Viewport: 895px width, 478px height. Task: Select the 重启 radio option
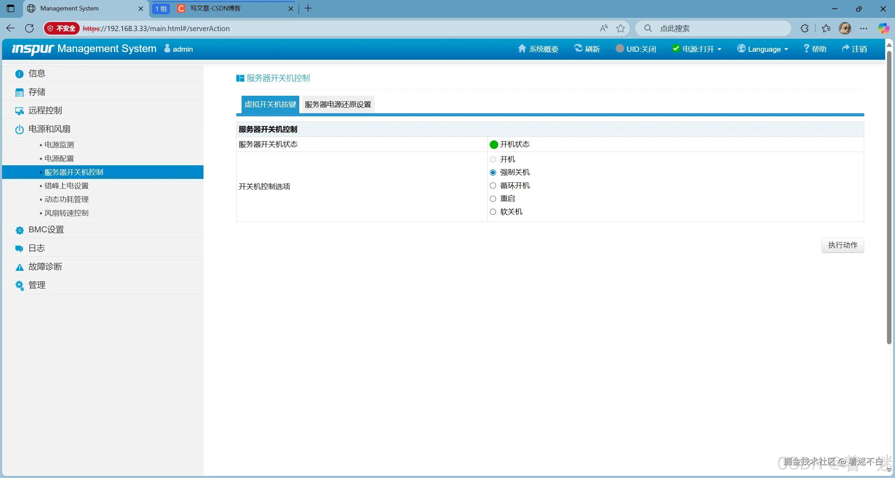(x=493, y=199)
